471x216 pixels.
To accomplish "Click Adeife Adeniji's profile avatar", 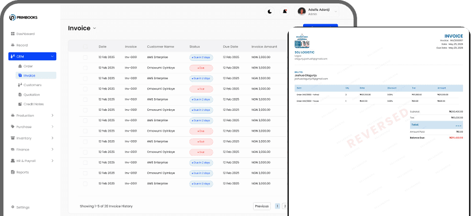I will (x=301, y=11).
